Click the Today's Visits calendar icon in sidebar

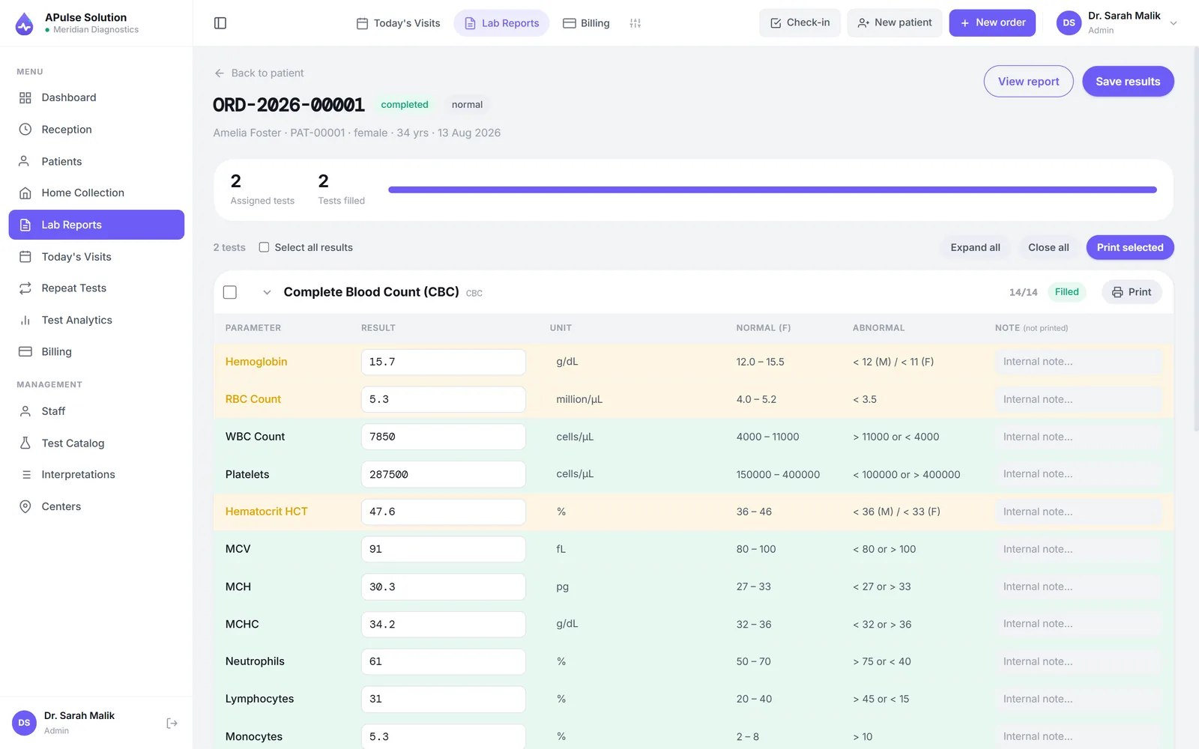tap(25, 257)
